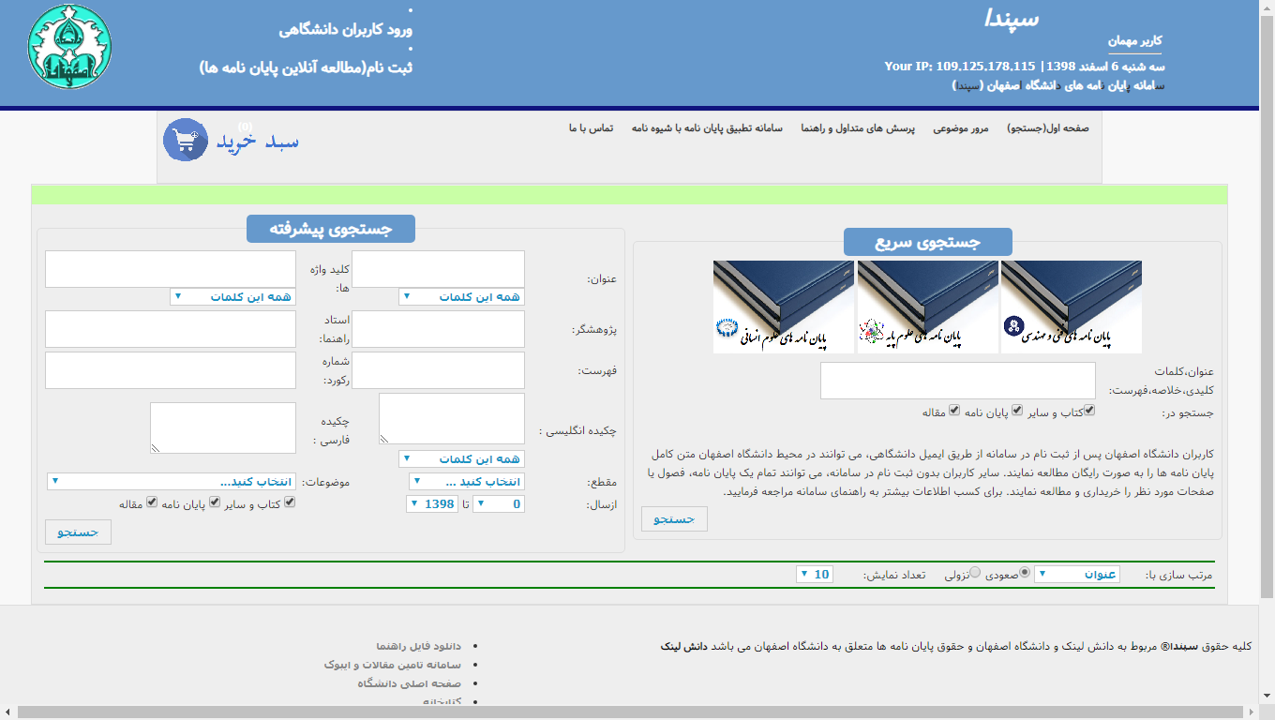The width and height of the screenshot is (1275, 720).
Task: Open basic sciences theses book thumbnail
Action: pos(928,307)
